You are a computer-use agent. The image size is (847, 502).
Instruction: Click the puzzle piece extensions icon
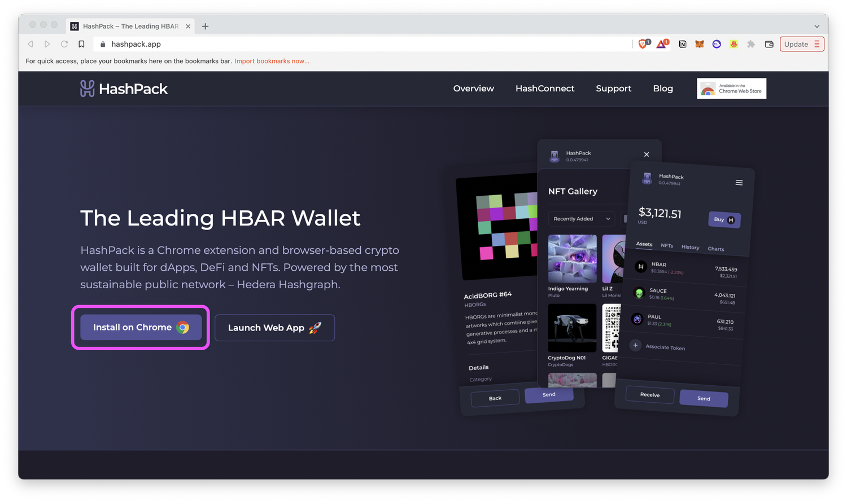click(750, 44)
